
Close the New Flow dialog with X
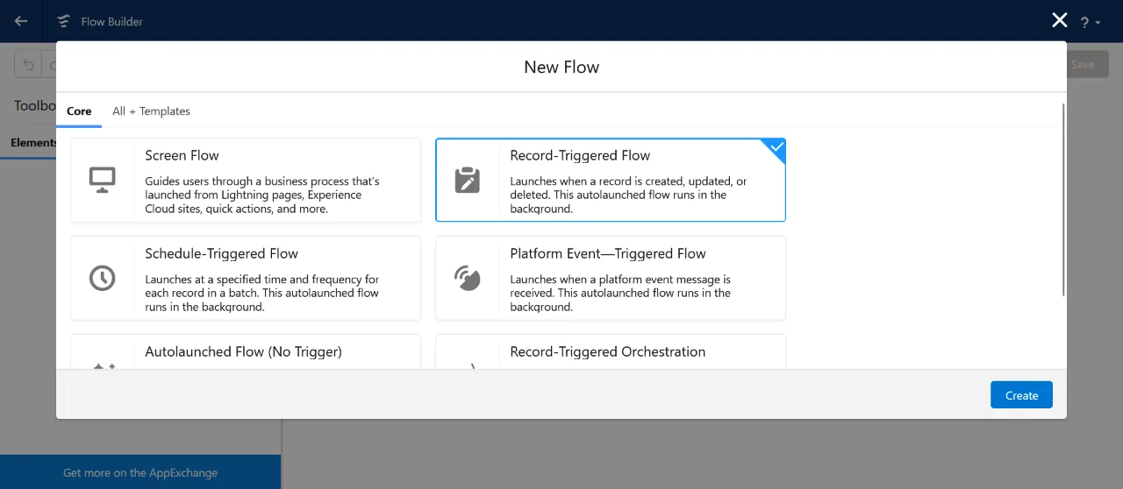(x=1060, y=20)
